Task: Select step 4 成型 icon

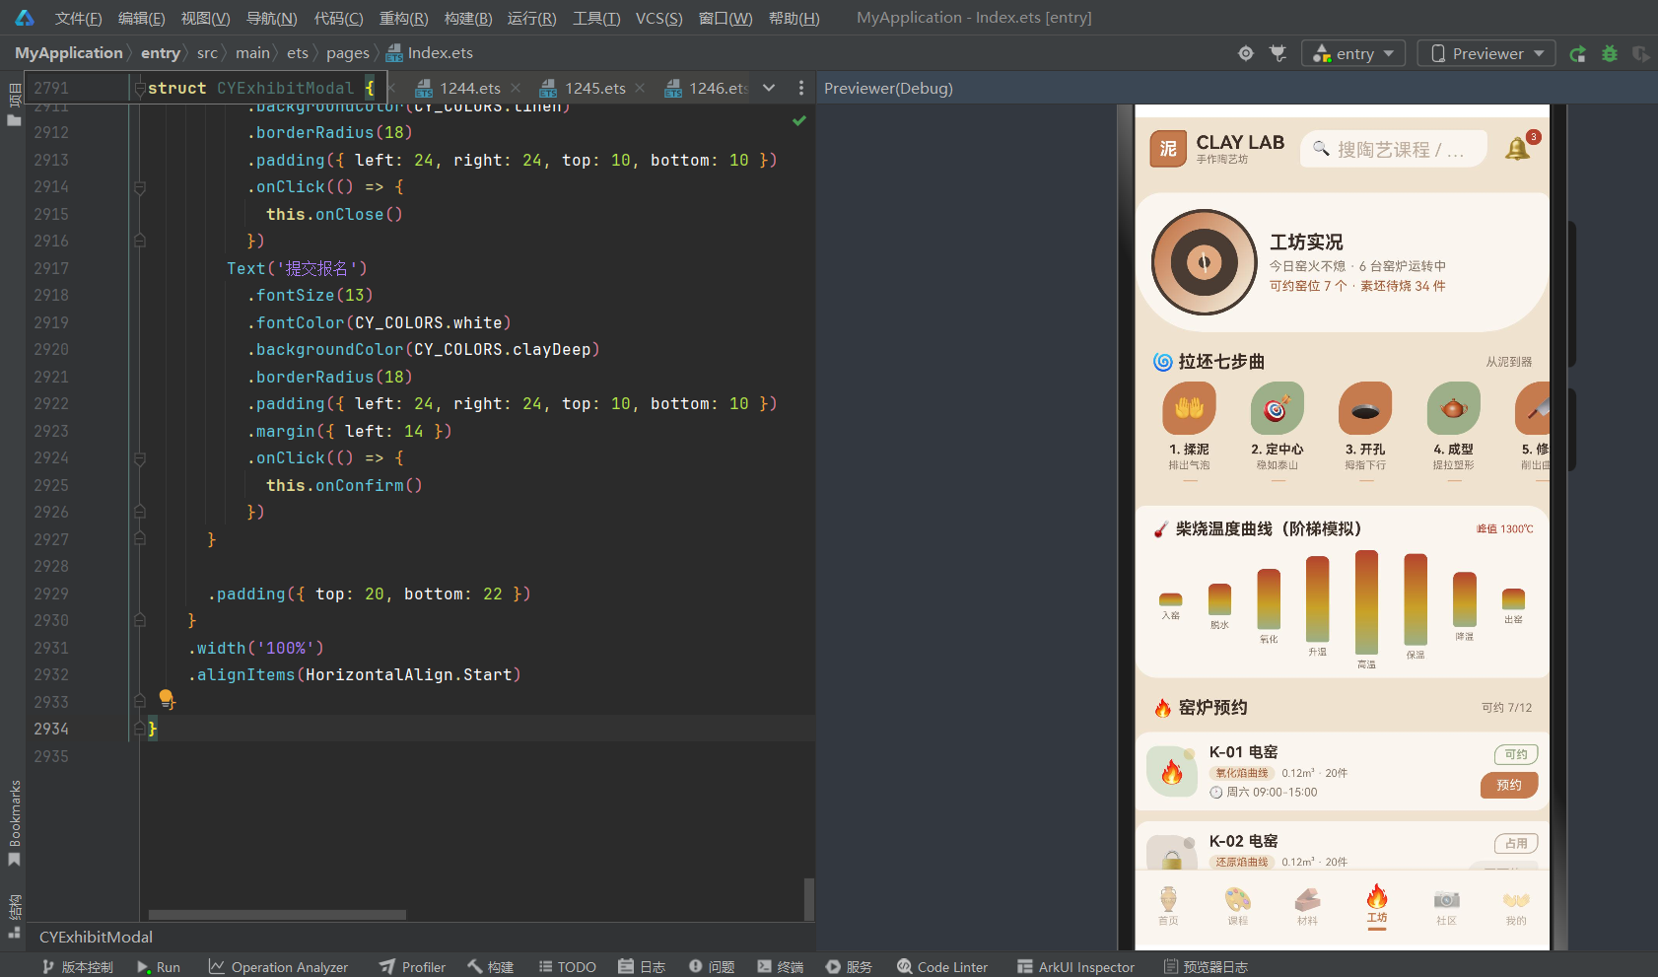Action: click(x=1454, y=408)
